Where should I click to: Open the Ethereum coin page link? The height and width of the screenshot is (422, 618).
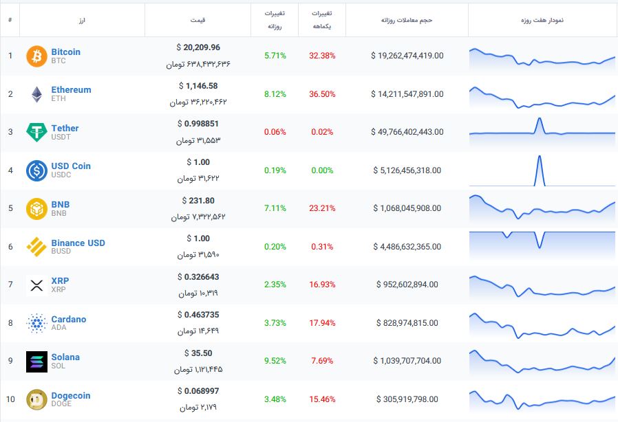click(x=71, y=90)
